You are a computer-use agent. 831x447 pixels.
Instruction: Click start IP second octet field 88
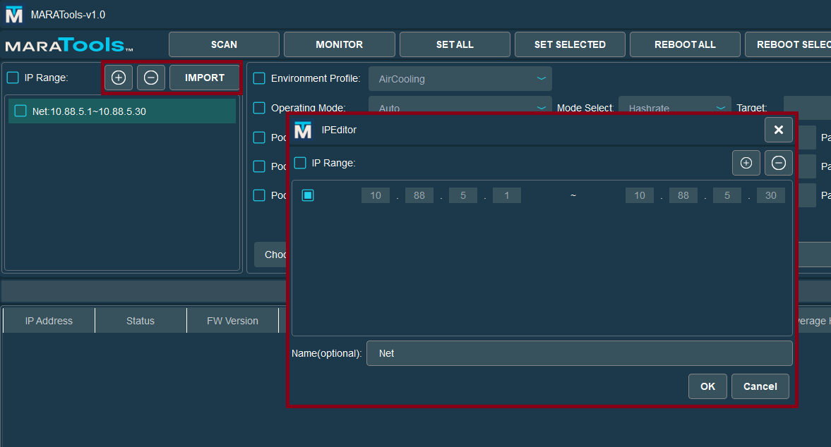coord(419,196)
